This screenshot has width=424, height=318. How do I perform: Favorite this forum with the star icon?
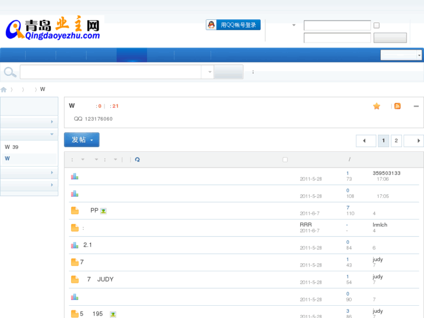tap(377, 106)
